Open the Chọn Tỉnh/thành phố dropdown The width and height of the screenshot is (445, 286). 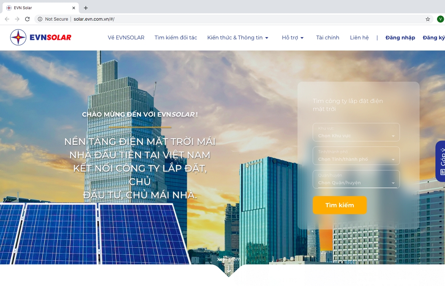pyautogui.click(x=356, y=156)
